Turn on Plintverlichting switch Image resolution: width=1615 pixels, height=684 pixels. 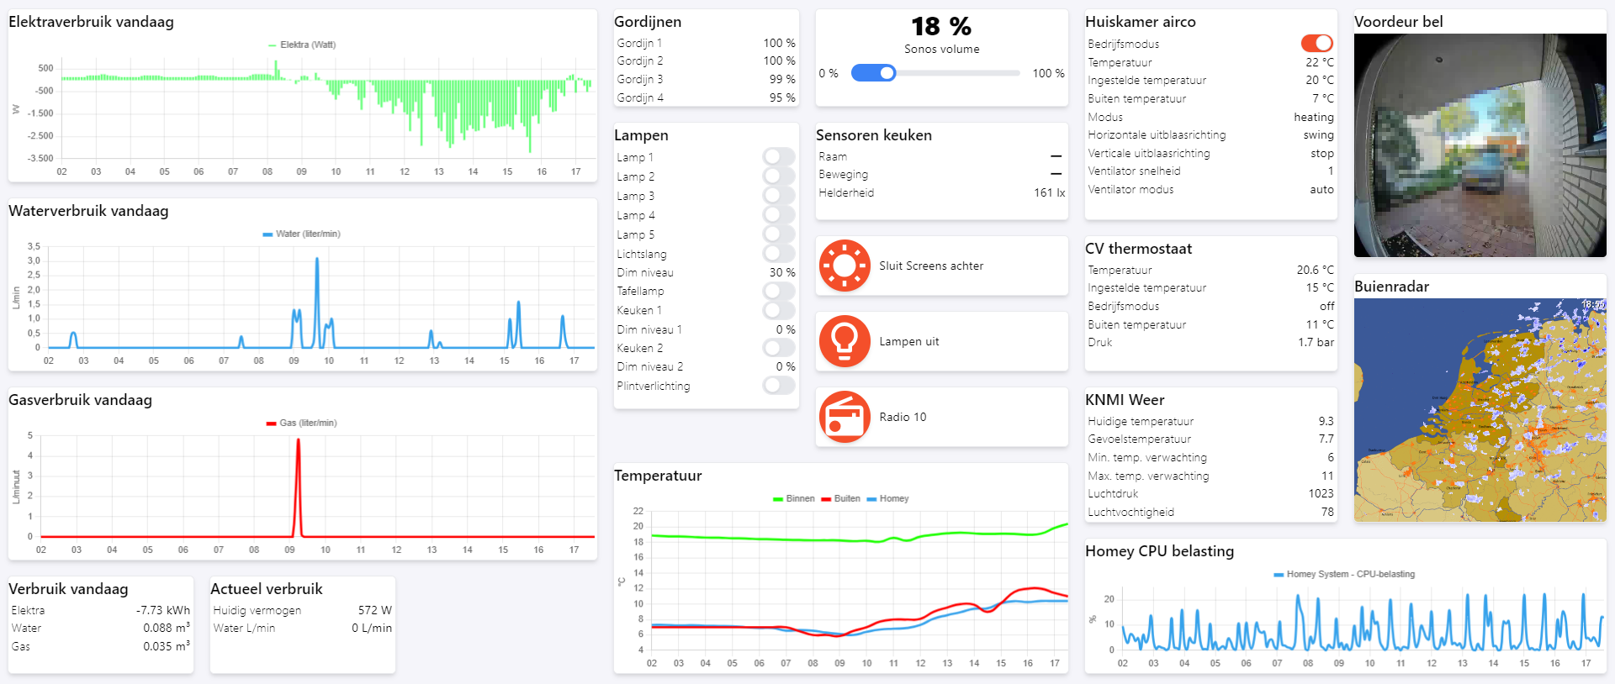(x=779, y=385)
